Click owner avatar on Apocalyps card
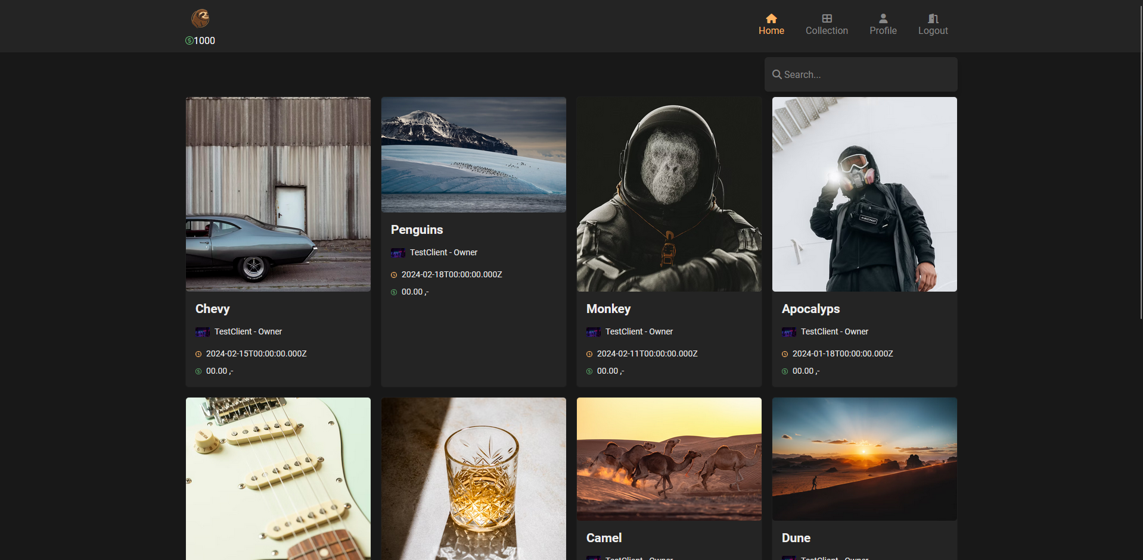Screen dimensions: 1143x560 coord(789,332)
